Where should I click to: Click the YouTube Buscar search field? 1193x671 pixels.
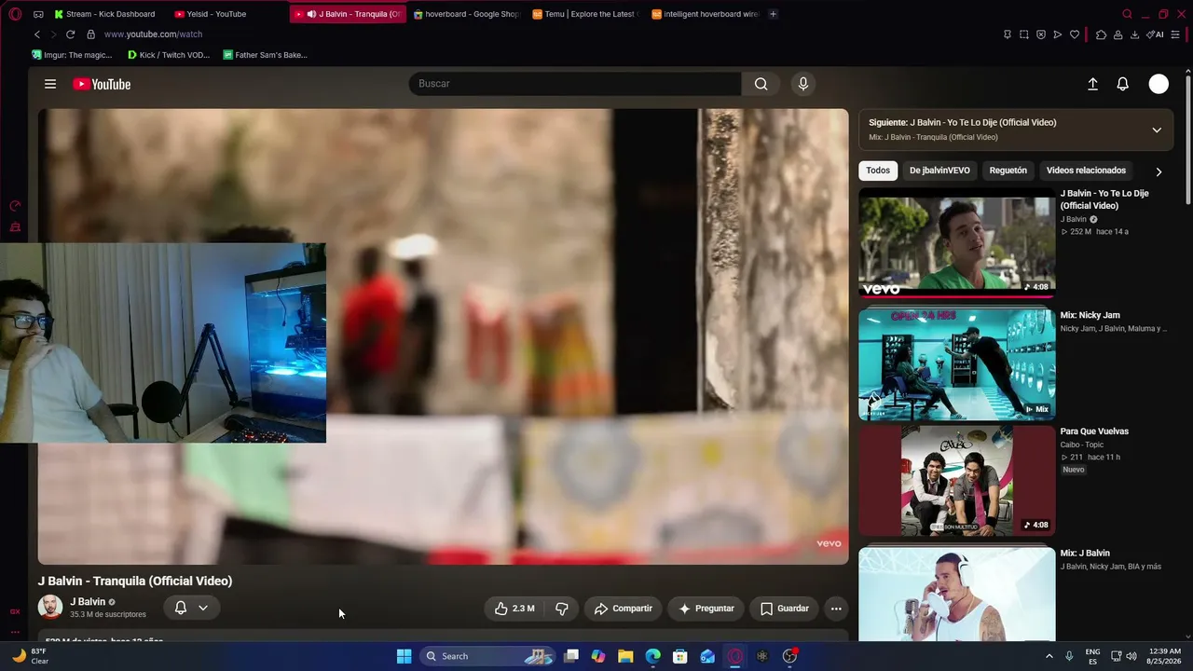pyautogui.click(x=575, y=84)
